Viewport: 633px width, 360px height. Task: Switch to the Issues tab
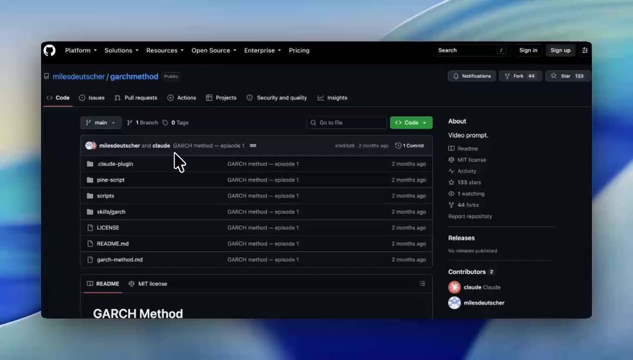(x=92, y=98)
